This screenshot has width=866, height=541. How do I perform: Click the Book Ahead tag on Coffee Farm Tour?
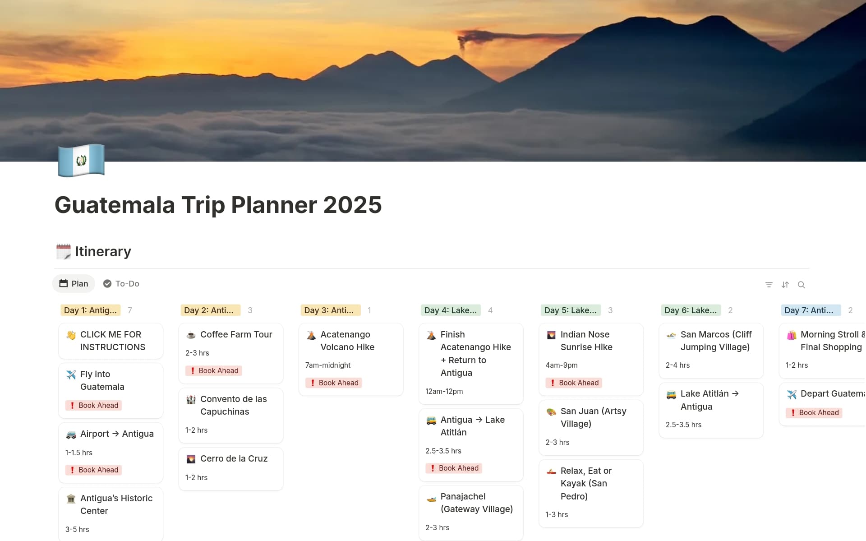coord(214,370)
